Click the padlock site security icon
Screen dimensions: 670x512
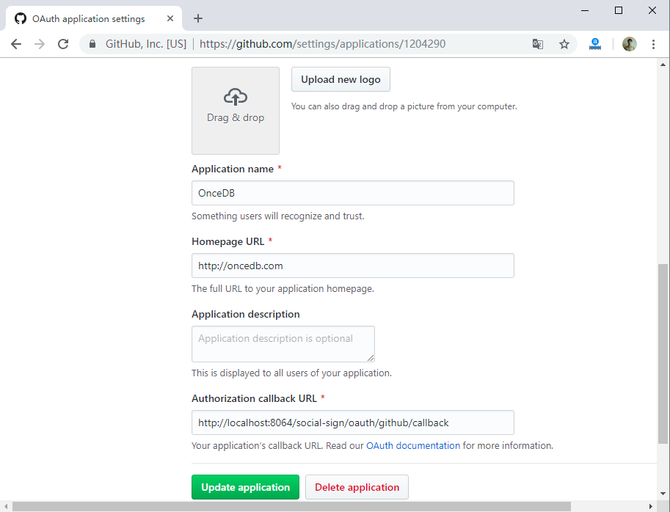pyautogui.click(x=92, y=44)
